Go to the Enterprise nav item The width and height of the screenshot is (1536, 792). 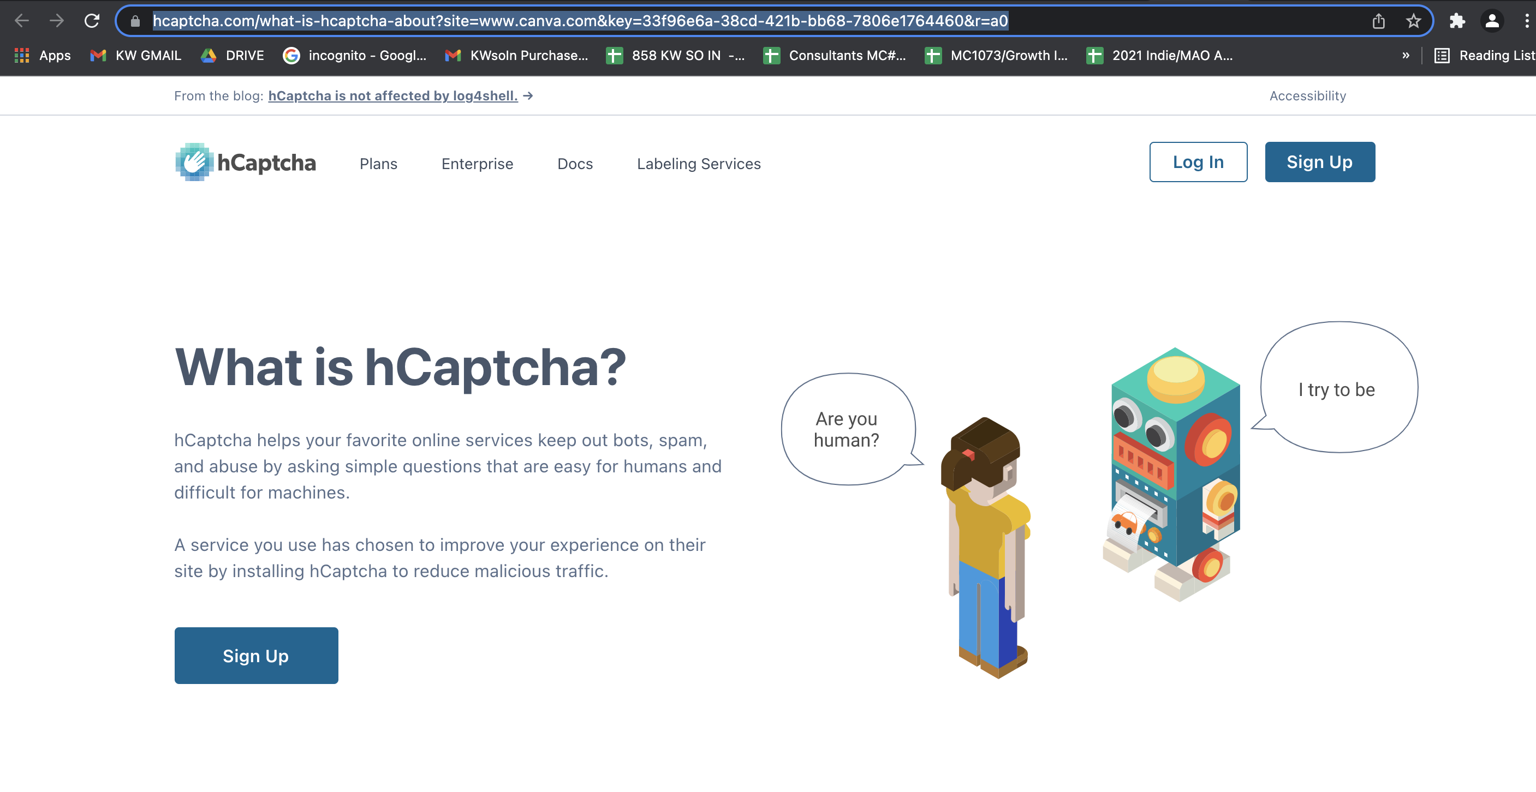[477, 164]
